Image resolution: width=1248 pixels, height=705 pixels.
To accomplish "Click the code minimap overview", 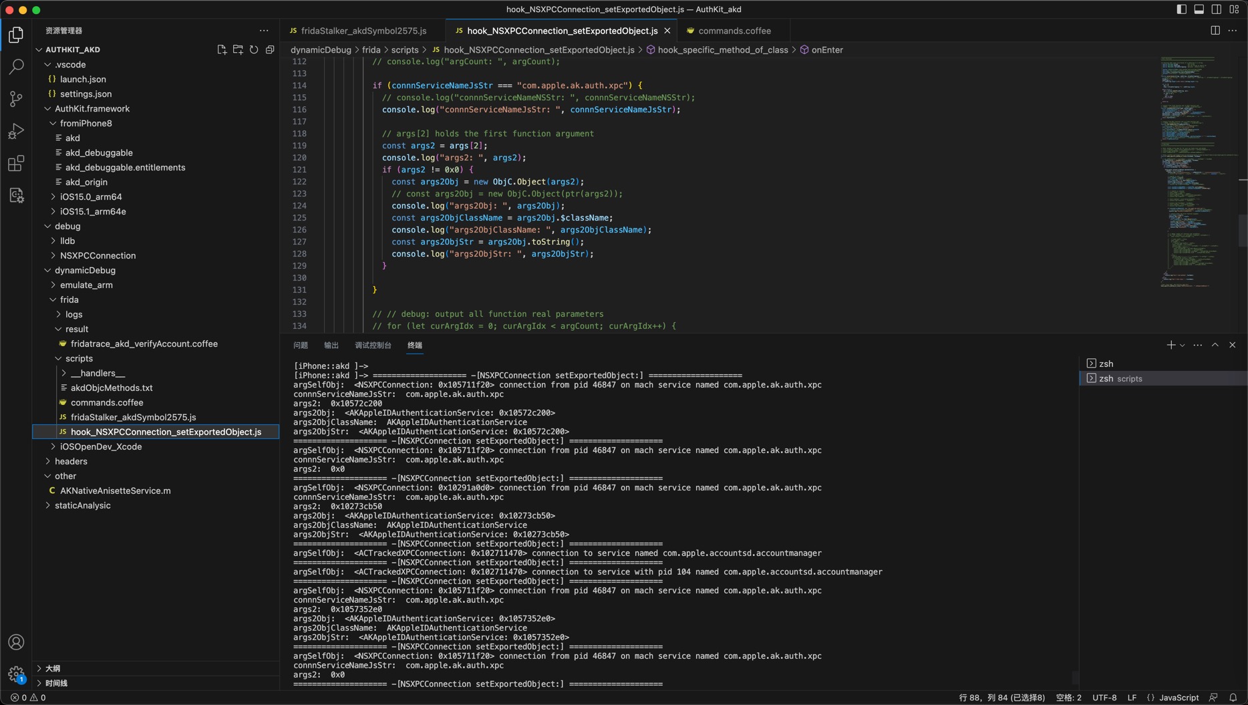I will (1199, 172).
